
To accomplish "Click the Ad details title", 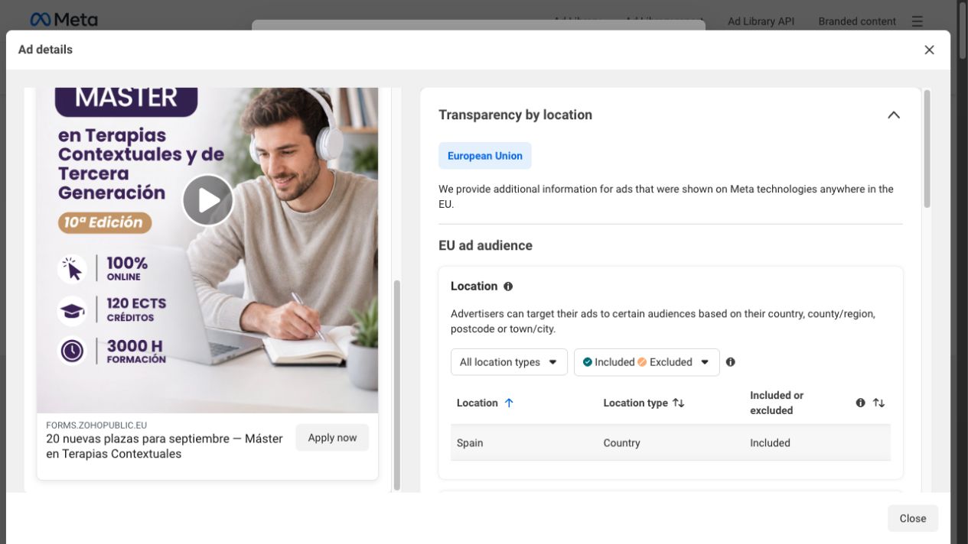I will pyautogui.click(x=45, y=50).
